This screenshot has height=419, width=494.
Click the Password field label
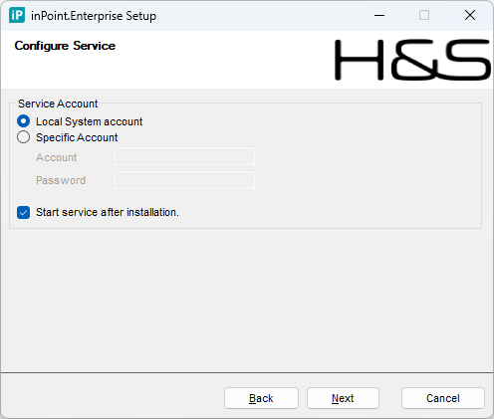point(61,180)
